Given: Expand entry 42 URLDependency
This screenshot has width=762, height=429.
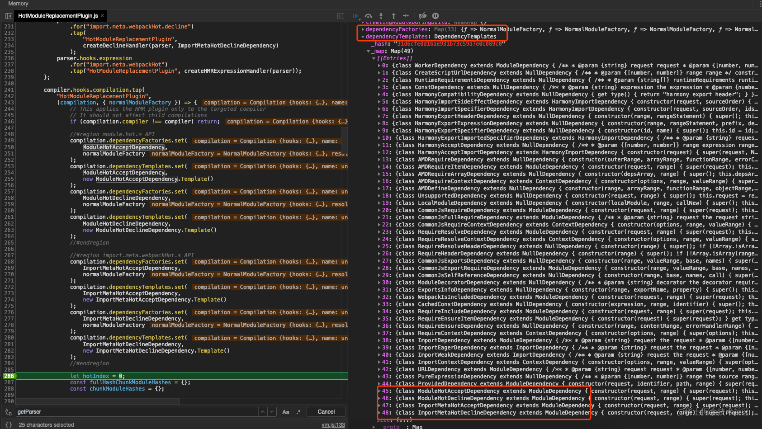Looking at the screenshot, I should pyautogui.click(x=379, y=369).
